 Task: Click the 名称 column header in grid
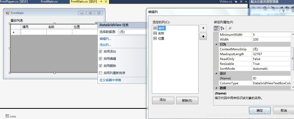[x=59, y=27]
